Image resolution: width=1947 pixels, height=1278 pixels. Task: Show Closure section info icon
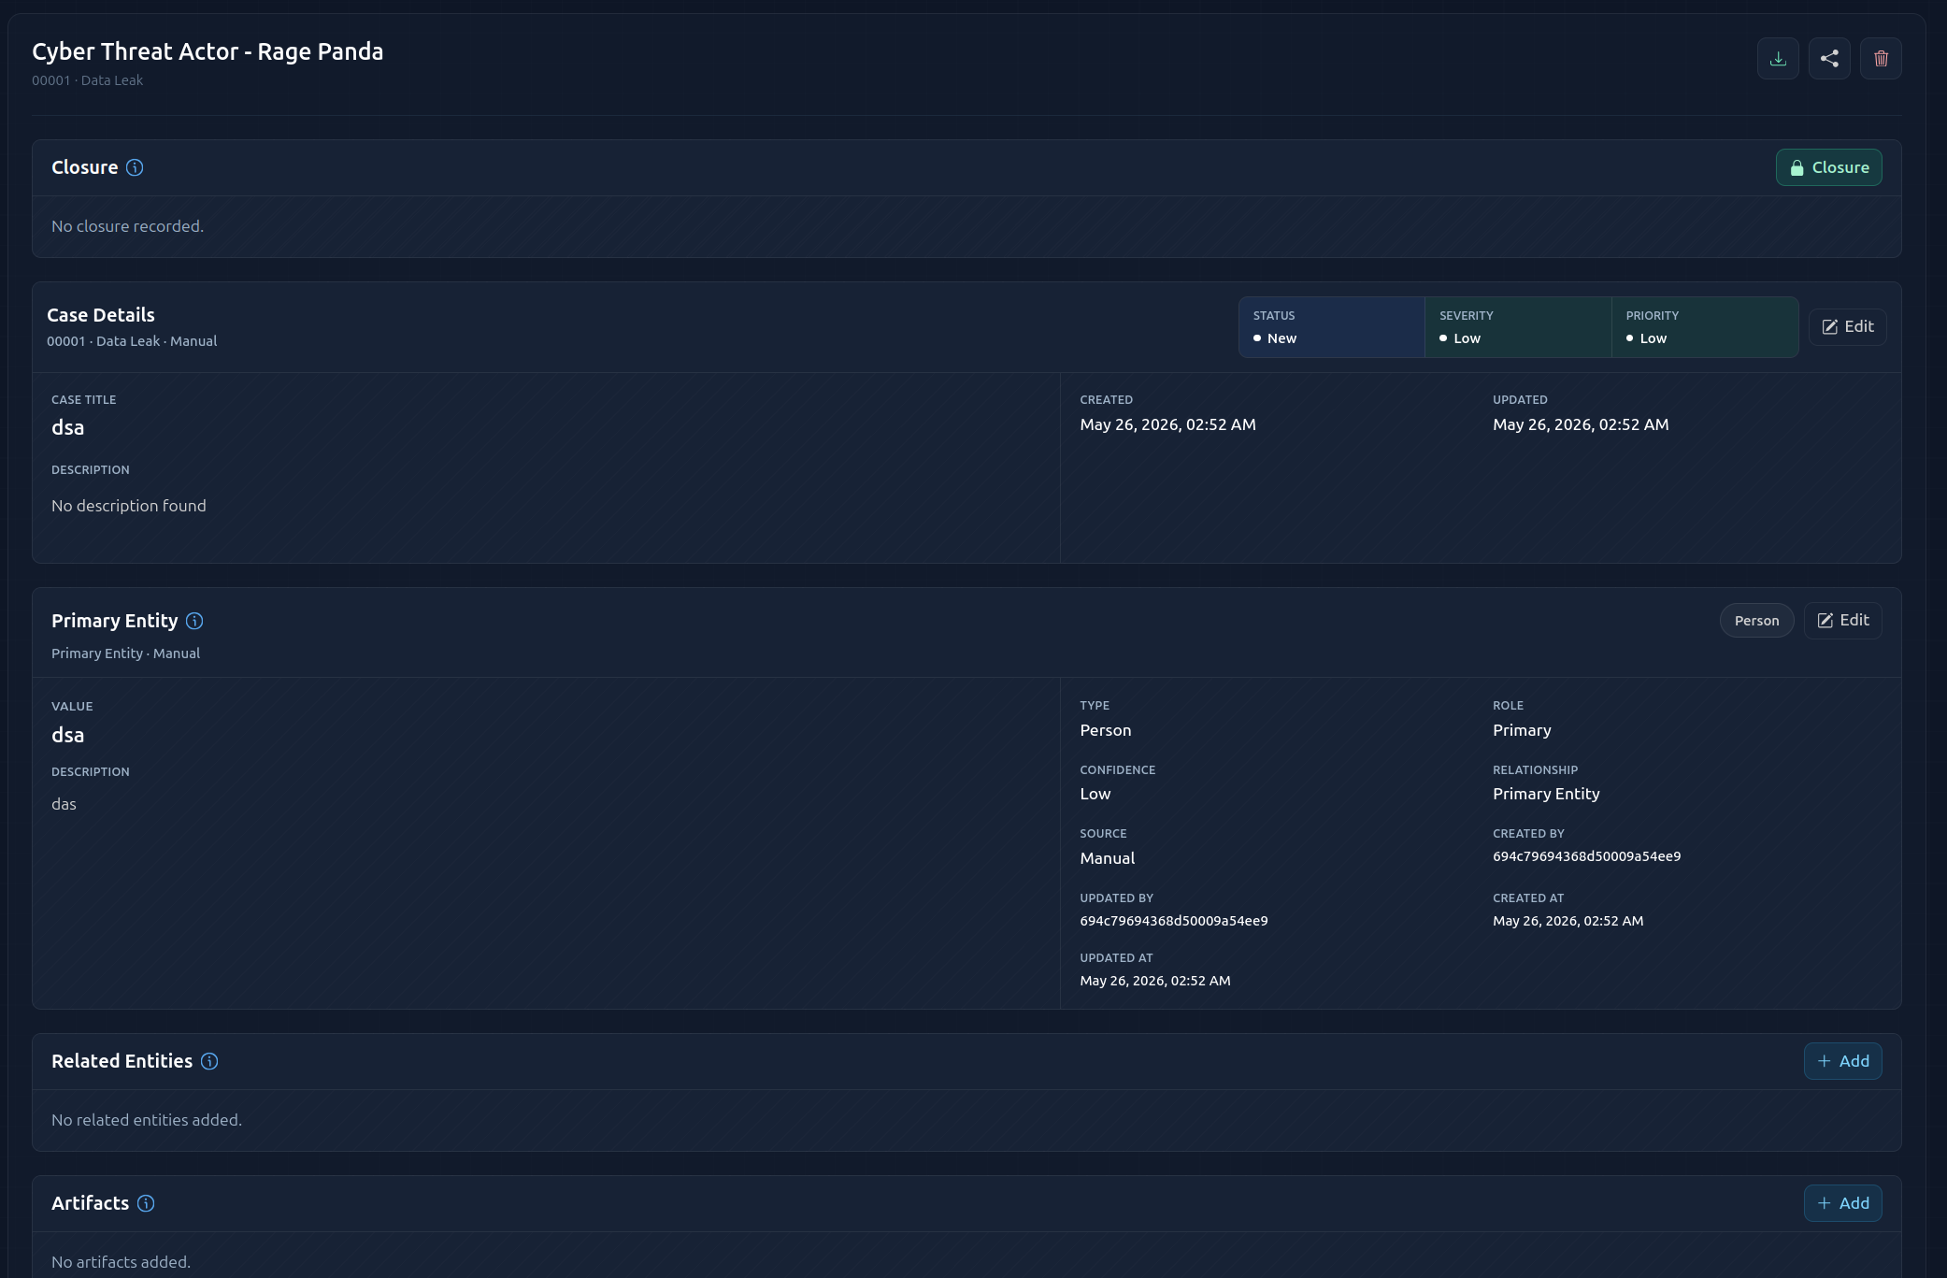click(135, 167)
